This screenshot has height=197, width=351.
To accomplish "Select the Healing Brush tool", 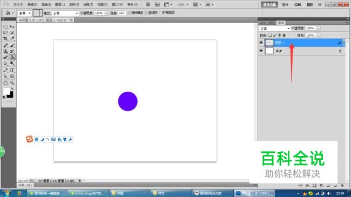I will (x=5, y=46).
